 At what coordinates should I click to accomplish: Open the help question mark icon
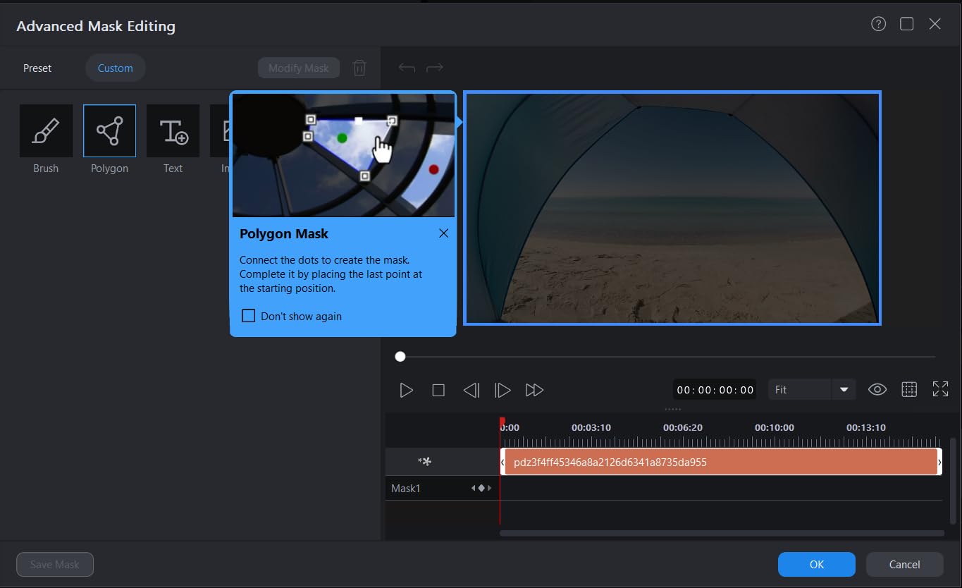tap(878, 24)
